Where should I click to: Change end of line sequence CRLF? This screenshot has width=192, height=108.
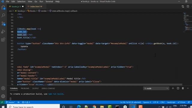click(163, 102)
